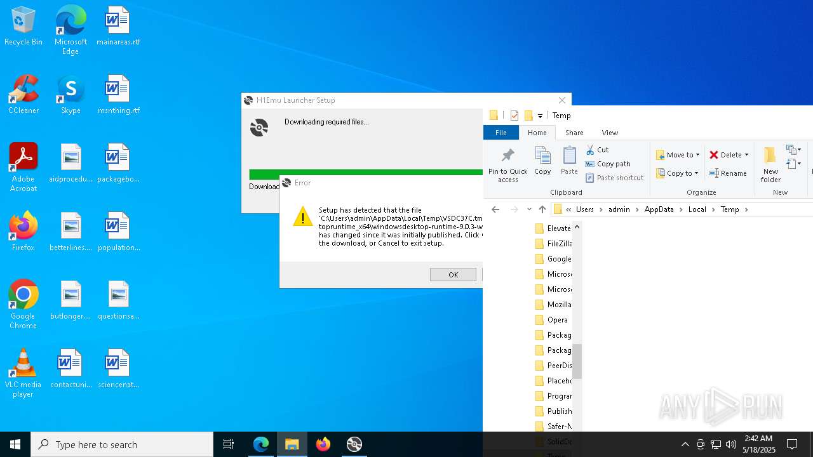The image size is (813, 457).
Task: Switch to the Share ribbon tab
Action: 574,133
